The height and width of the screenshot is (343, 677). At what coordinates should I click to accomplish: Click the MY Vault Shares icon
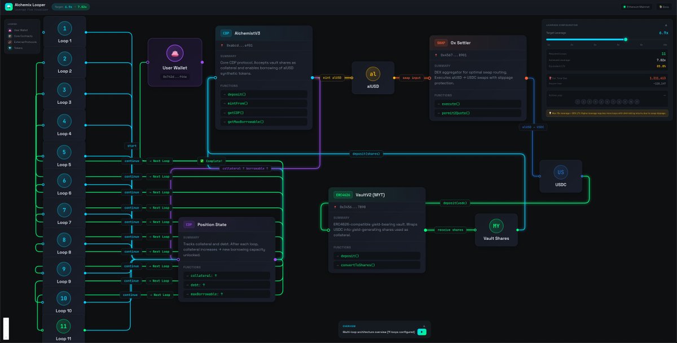(x=496, y=226)
